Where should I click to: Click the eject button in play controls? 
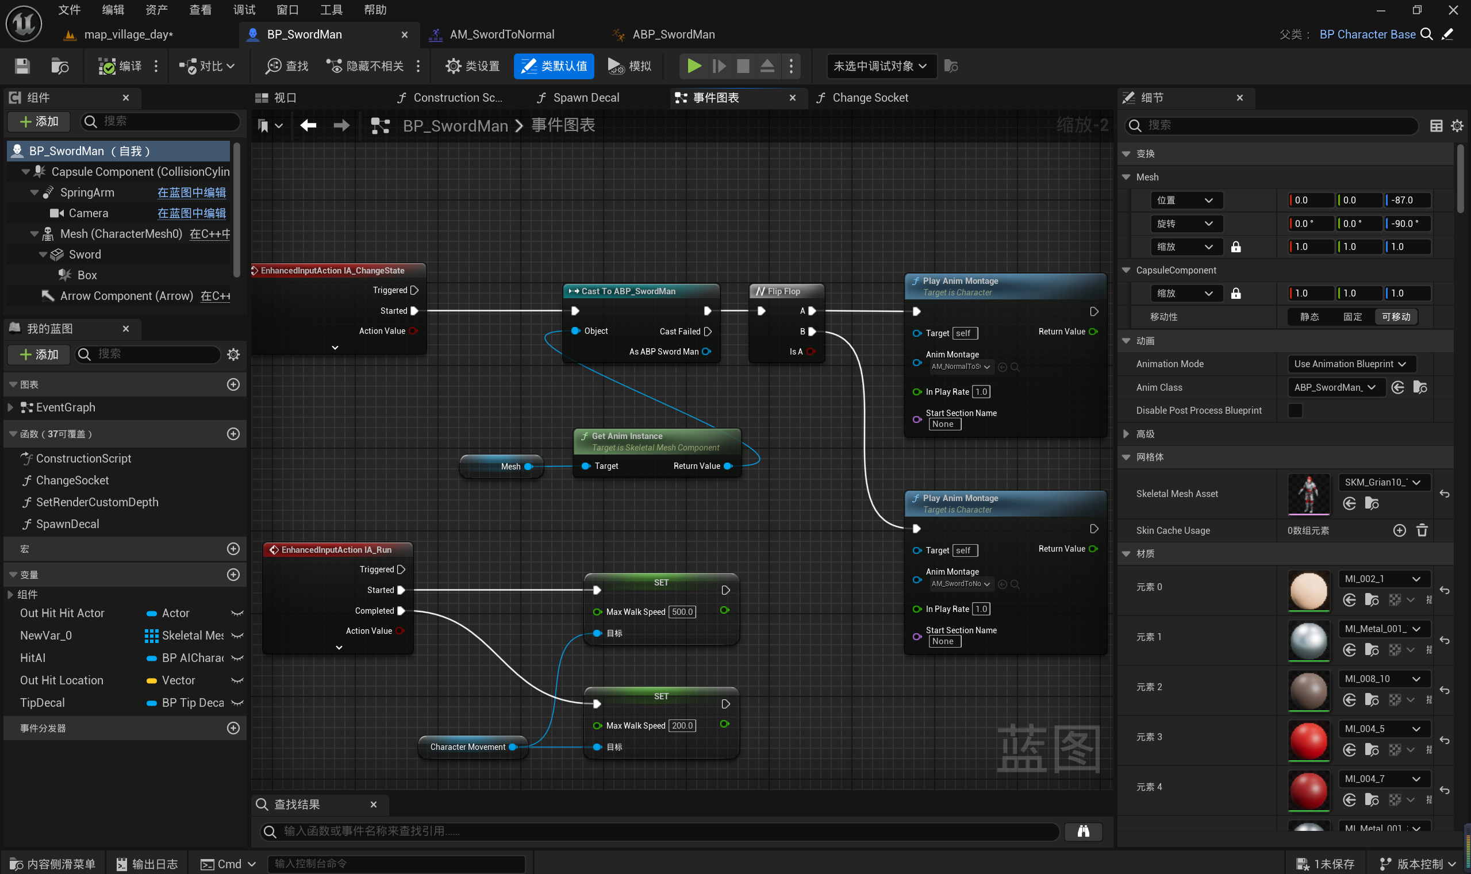(767, 66)
